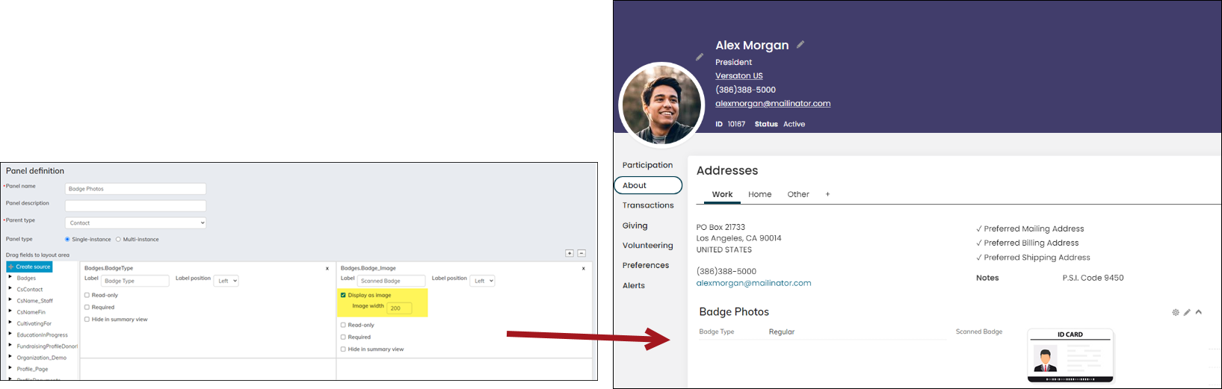The width and height of the screenshot is (1222, 389).
Task: Expand the Organization_Demo tree node
Action: point(10,357)
